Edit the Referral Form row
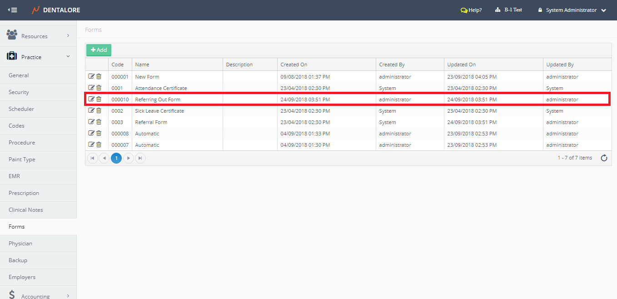Viewport: 617px width, 299px height. (91, 122)
